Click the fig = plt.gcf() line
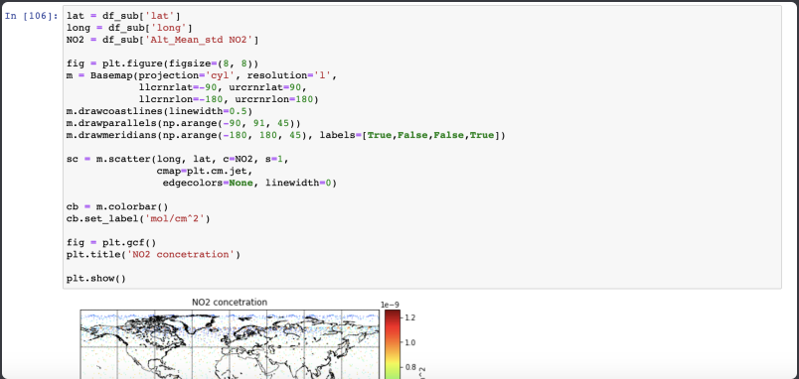Screen dimensions: 799x379 click(111, 243)
